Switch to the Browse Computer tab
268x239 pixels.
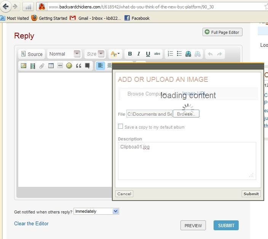click(147, 94)
